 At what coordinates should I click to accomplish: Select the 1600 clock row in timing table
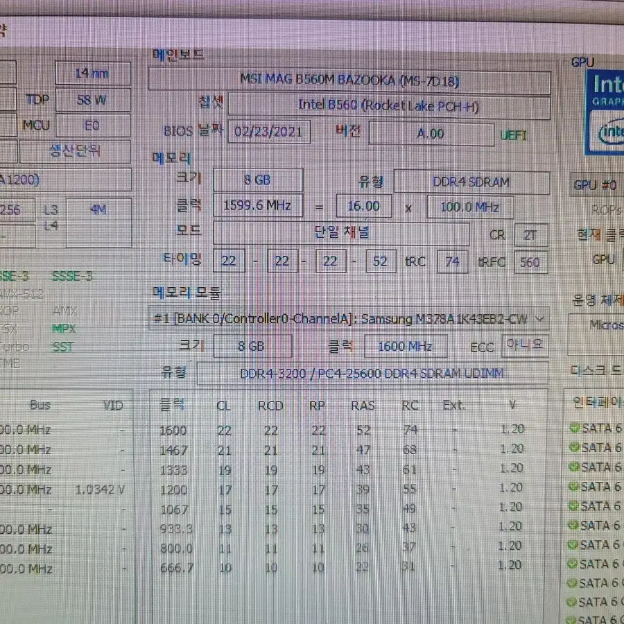point(341,430)
